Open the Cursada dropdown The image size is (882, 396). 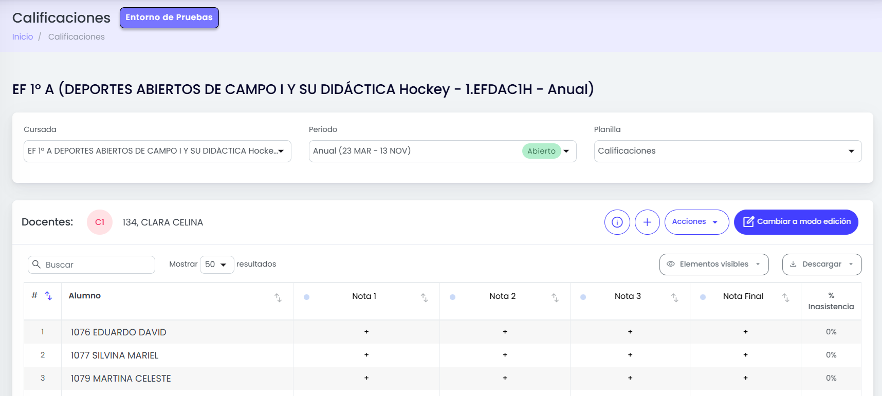[157, 151]
